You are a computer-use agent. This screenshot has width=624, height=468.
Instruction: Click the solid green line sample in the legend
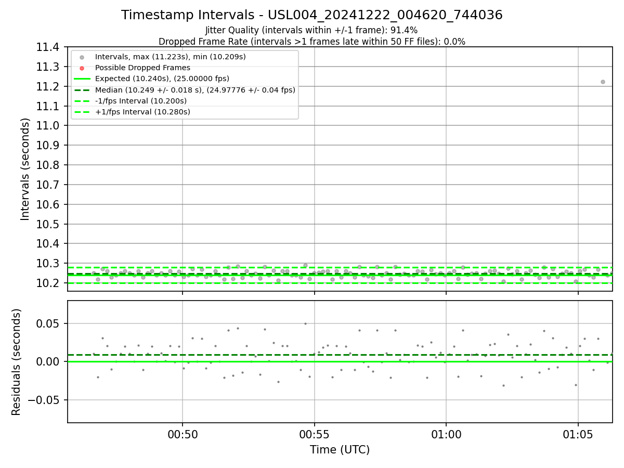pos(82,79)
